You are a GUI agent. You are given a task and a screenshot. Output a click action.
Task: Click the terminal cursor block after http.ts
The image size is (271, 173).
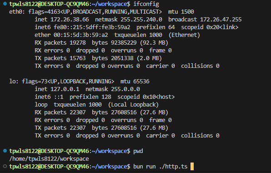point(192,167)
